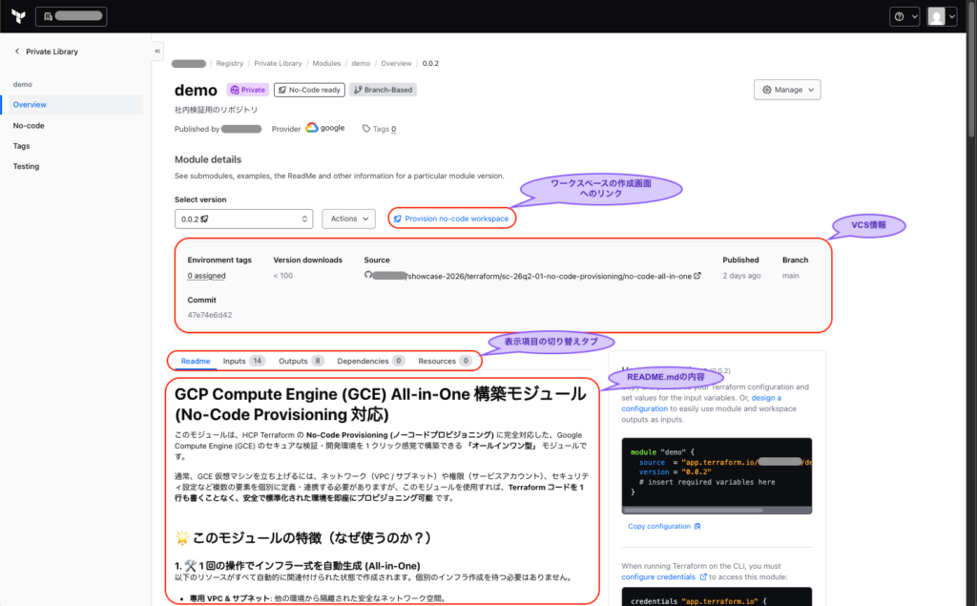
Task: Click the configure credentials link
Action: [x=664, y=576]
